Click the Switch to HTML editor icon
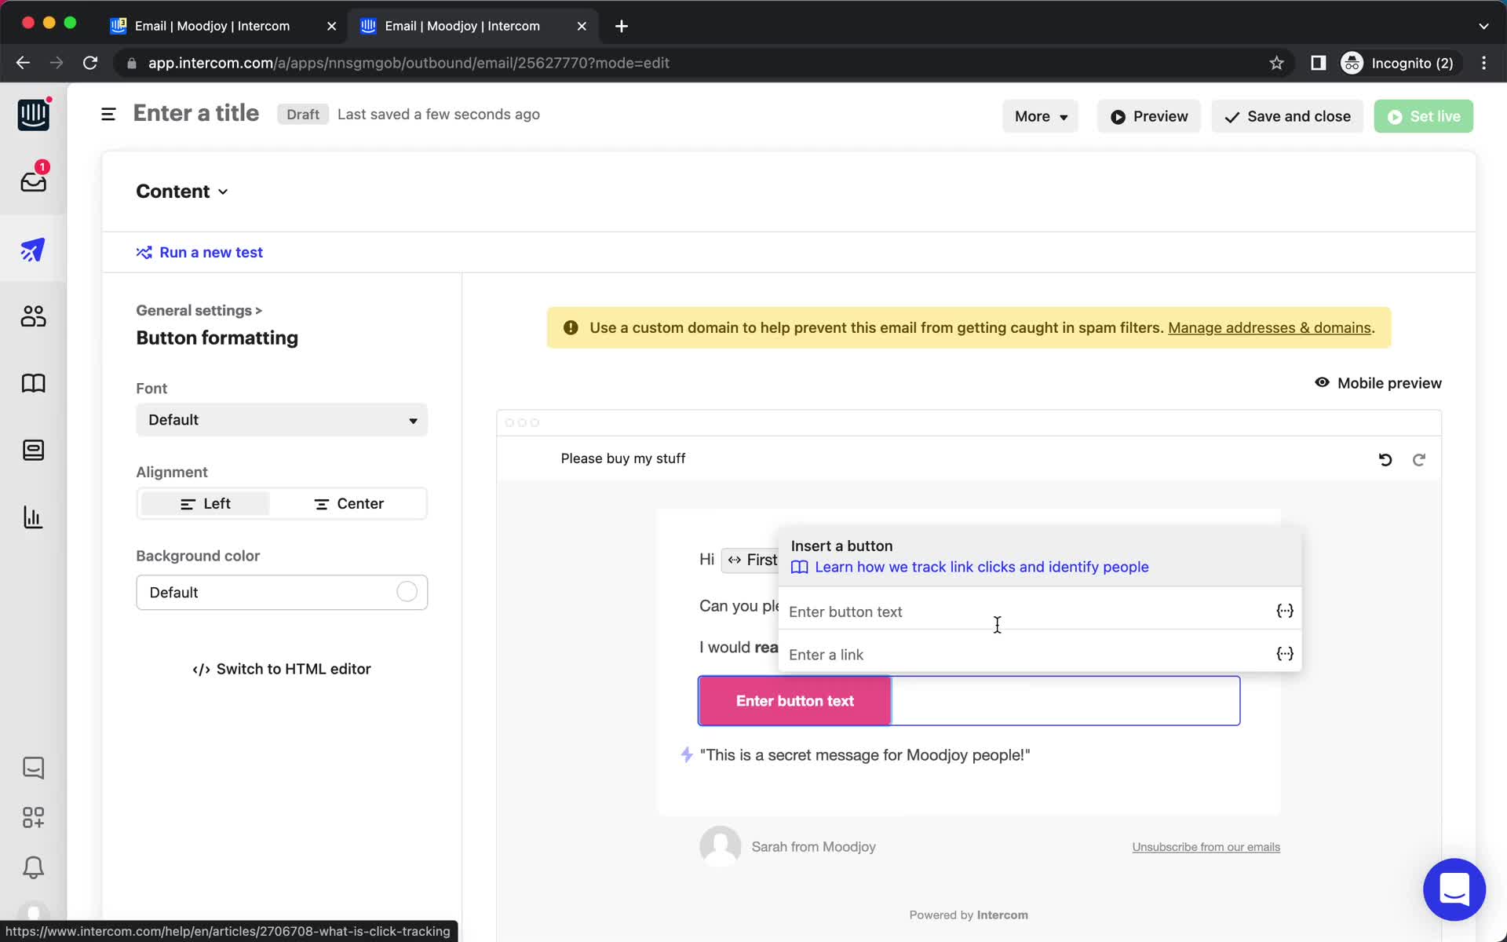 [x=199, y=669]
